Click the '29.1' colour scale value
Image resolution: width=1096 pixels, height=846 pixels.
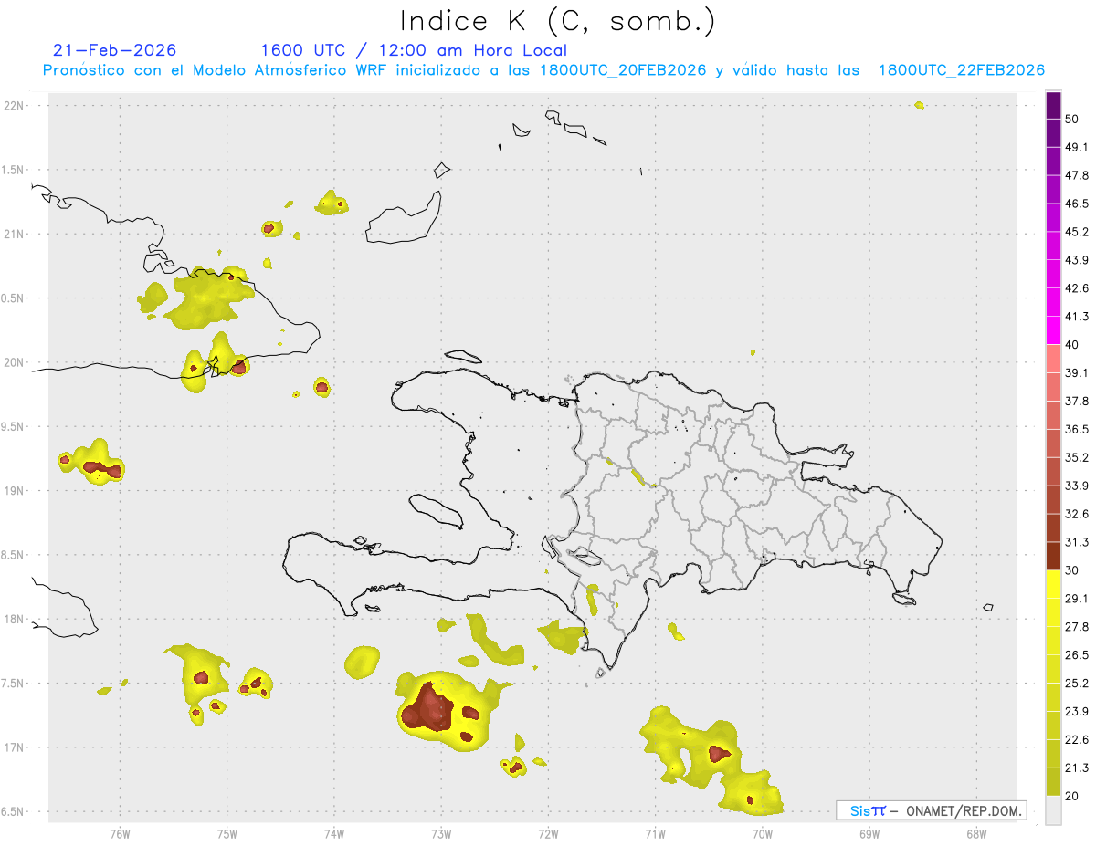coord(1077,599)
